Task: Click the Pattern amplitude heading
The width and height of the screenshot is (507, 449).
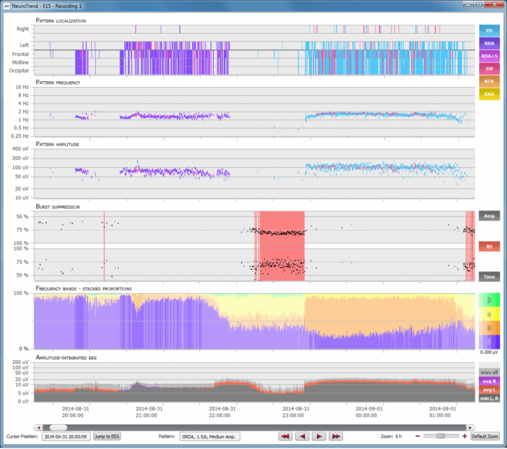Action: (57, 145)
